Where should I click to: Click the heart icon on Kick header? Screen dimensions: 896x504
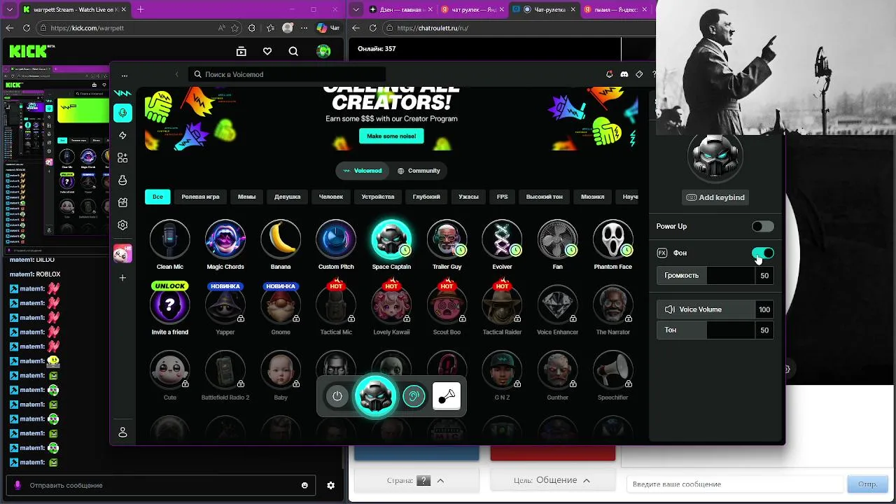click(267, 51)
